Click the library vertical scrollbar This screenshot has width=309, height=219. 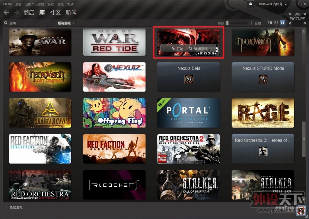(x=304, y=139)
